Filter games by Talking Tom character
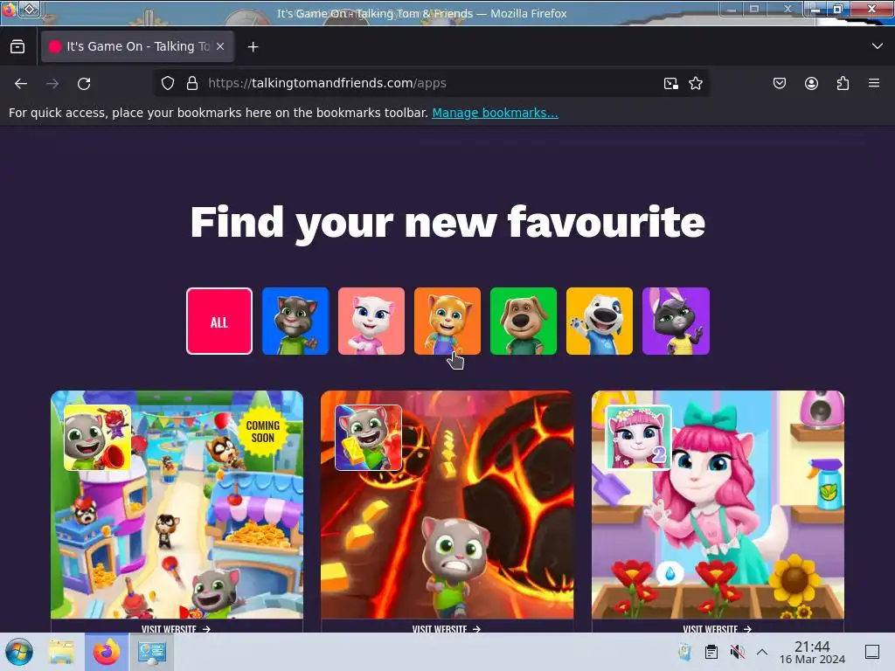The image size is (895, 671). point(295,322)
